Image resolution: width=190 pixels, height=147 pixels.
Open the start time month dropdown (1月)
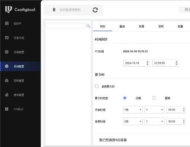tap(133, 110)
